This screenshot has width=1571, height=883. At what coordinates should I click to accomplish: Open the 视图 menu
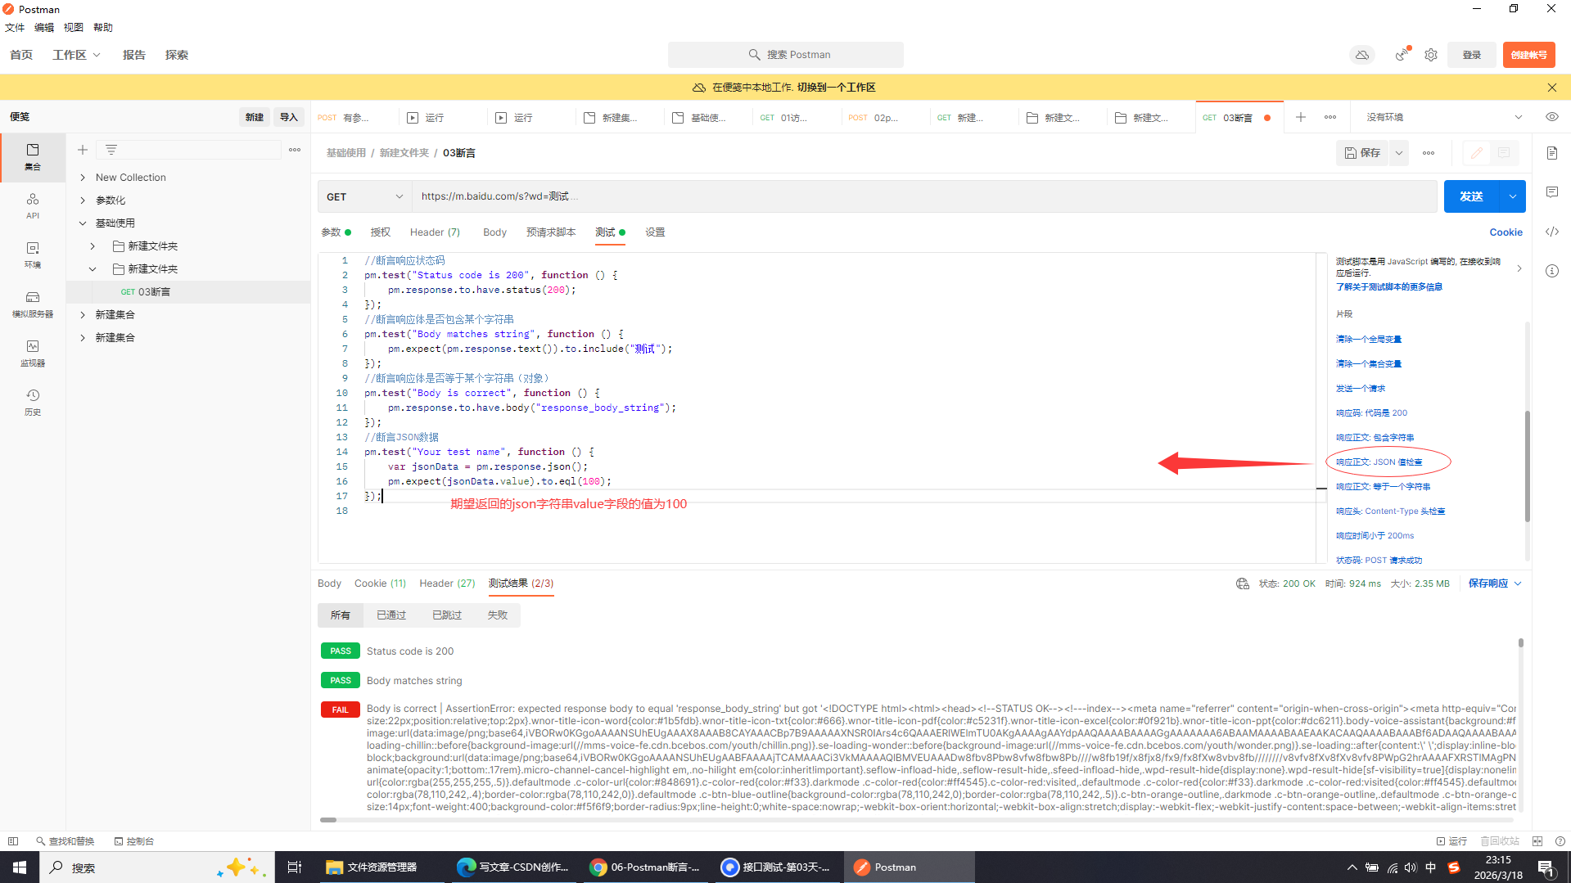74,28
